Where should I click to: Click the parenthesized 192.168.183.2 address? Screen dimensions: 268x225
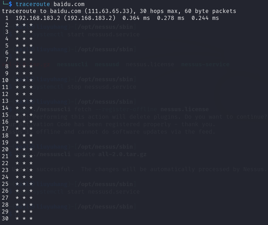89,18
